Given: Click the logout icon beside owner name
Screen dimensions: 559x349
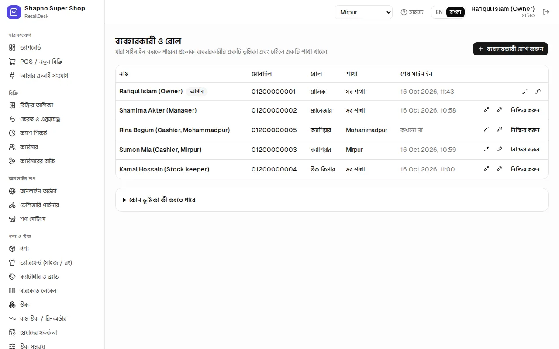Looking at the screenshot, I should [546, 12].
